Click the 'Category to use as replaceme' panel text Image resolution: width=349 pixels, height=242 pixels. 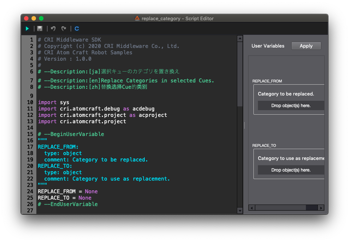[x=291, y=158]
